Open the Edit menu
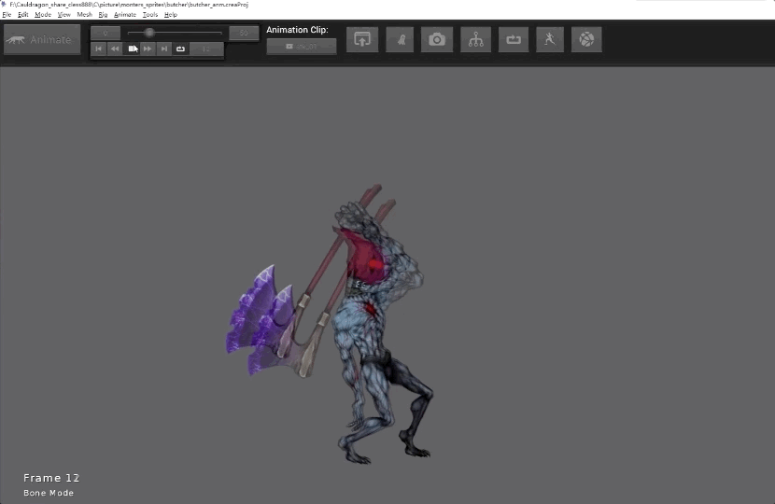The width and height of the screenshot is (775, 504). coord(23,15)
